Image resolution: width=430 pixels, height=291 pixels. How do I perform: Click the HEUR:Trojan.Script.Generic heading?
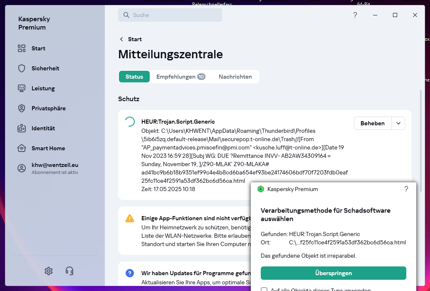coord(178,122)
